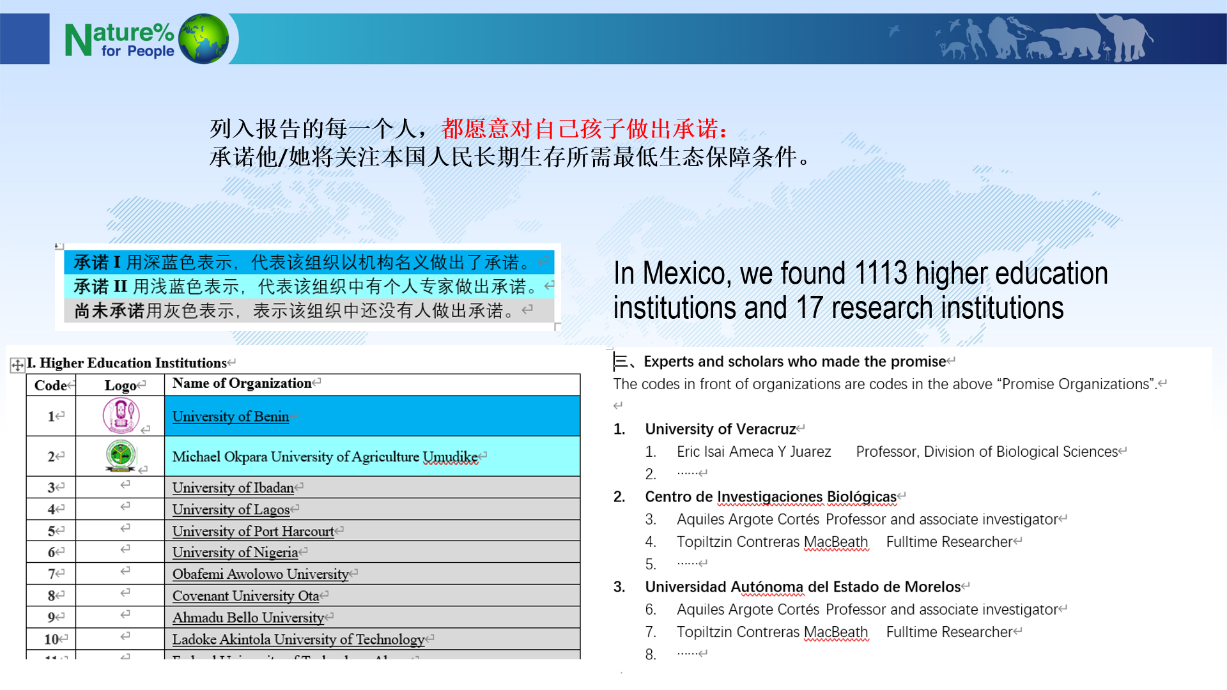Click the Centro de Investigaciones Biológicas entry

771,496
